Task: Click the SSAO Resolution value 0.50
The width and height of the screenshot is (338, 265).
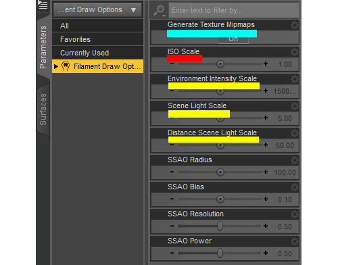Action: (285, 226)
